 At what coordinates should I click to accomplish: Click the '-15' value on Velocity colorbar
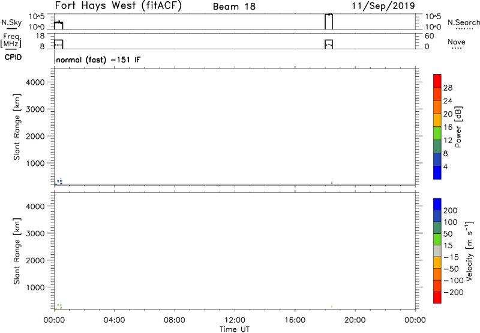[451, 257]
